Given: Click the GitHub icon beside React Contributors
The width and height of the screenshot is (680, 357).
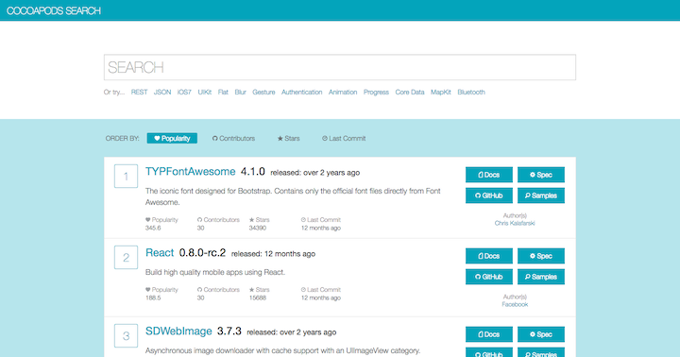Looking at the screenshot, I should [199, 290].
